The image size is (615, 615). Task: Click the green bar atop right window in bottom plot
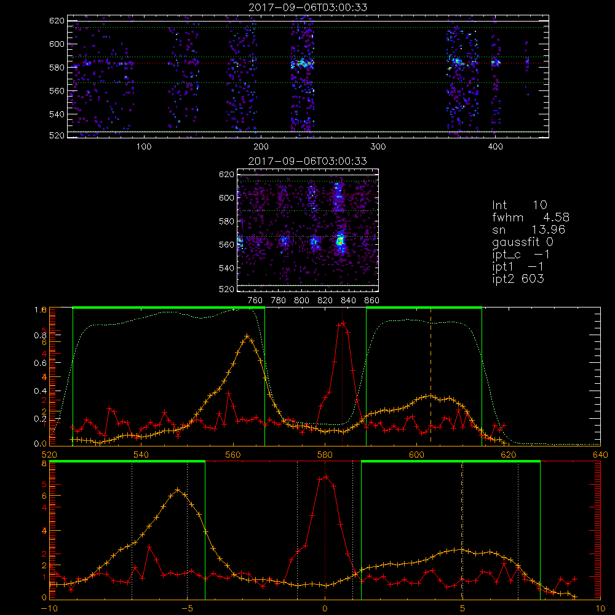451,462
